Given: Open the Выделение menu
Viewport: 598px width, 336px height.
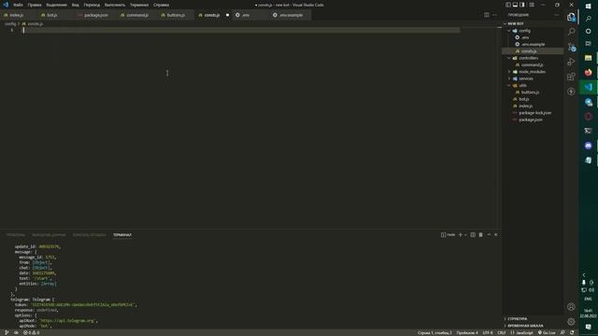Looking at the screenshot, I should [56, 5].
